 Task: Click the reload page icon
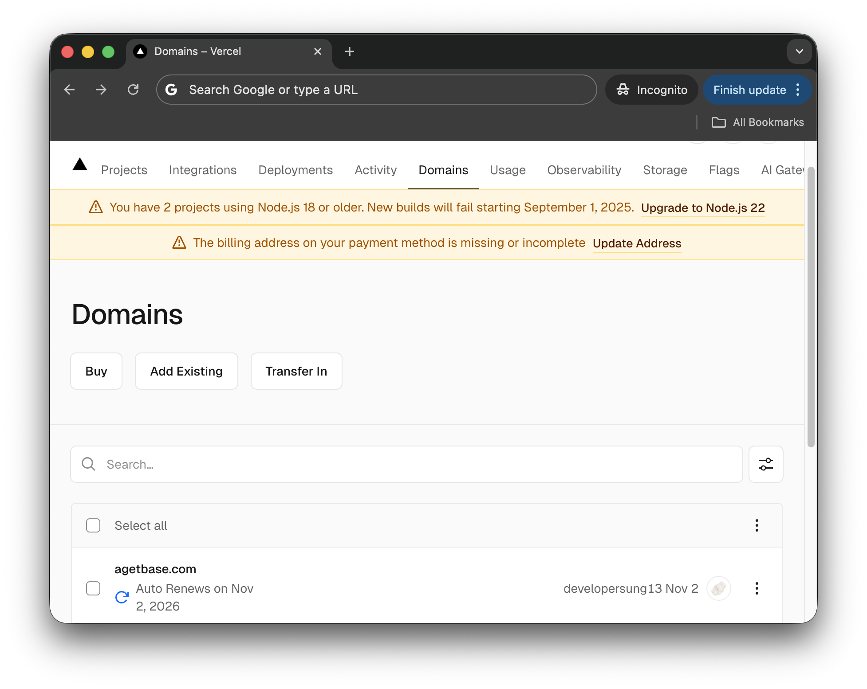point(133,90)
